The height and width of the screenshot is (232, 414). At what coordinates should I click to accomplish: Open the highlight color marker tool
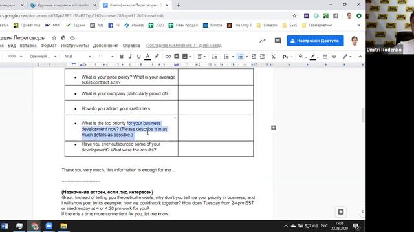pos(157,56)
